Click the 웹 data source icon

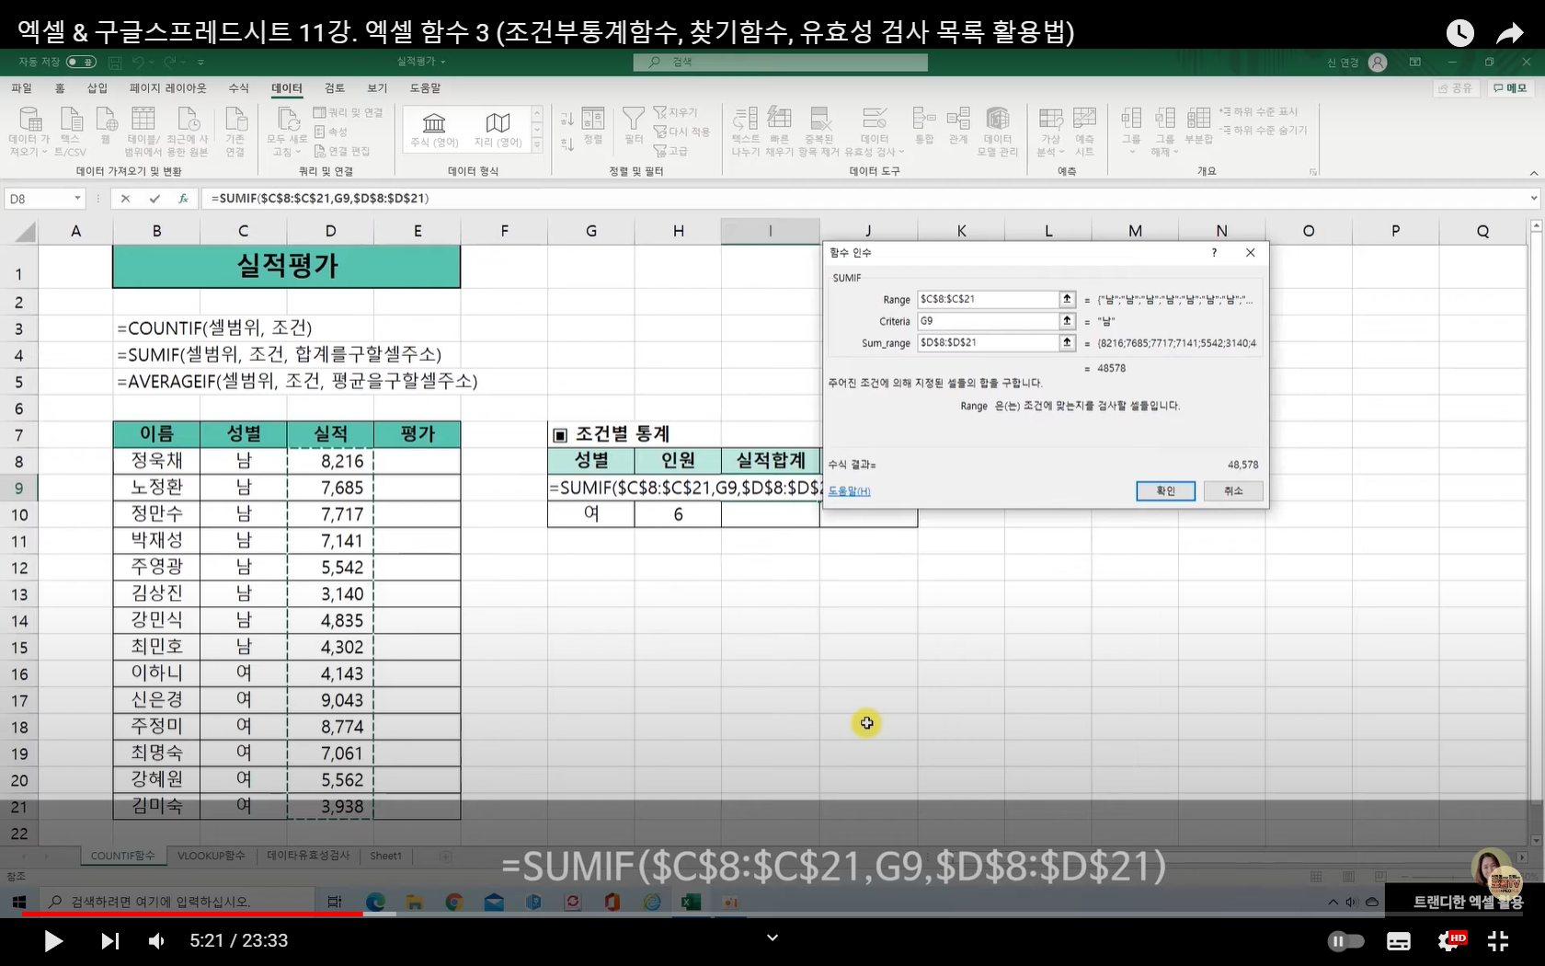point(106,126)
